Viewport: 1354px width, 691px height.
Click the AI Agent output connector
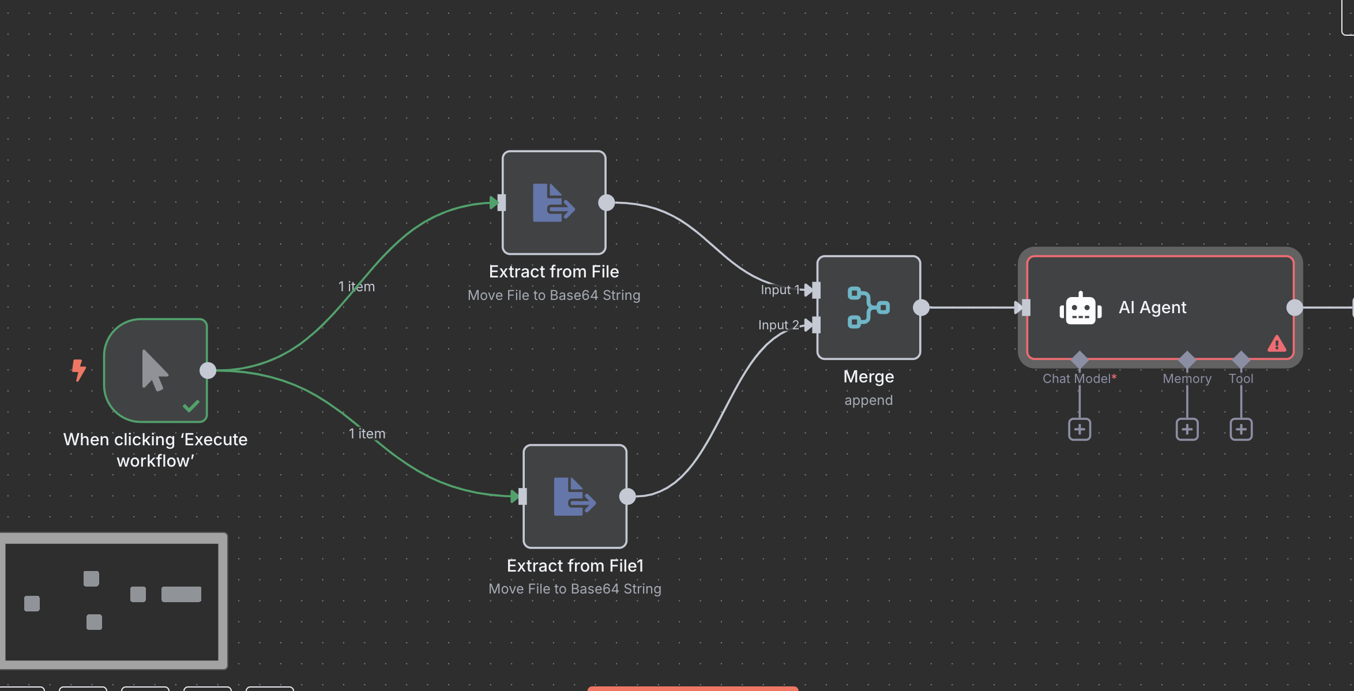(1295, 307)
